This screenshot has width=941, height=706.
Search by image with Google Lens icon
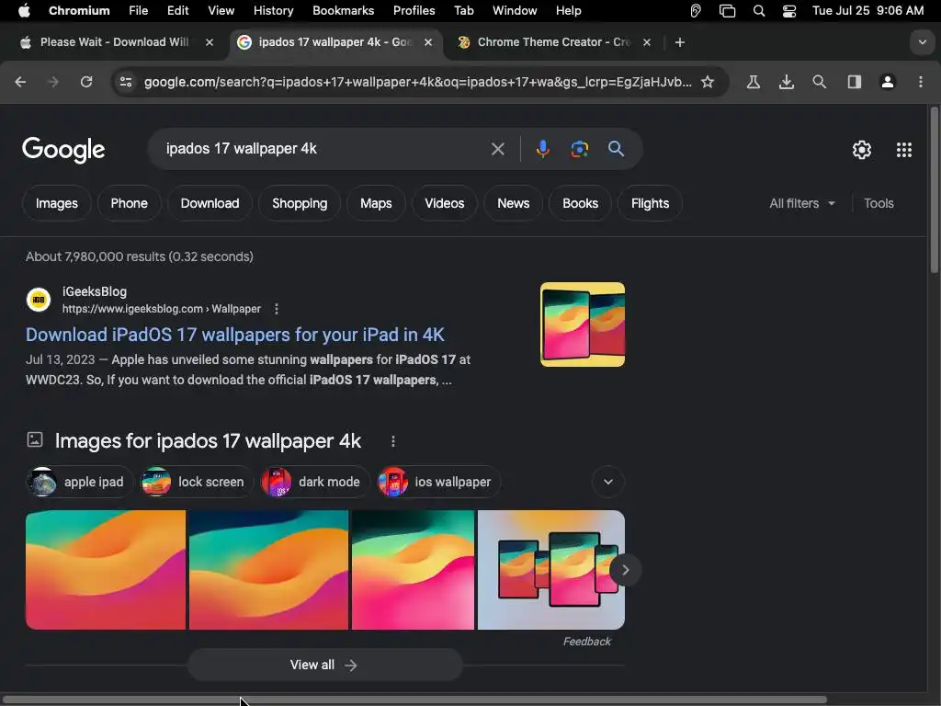[x=579, y=149]
